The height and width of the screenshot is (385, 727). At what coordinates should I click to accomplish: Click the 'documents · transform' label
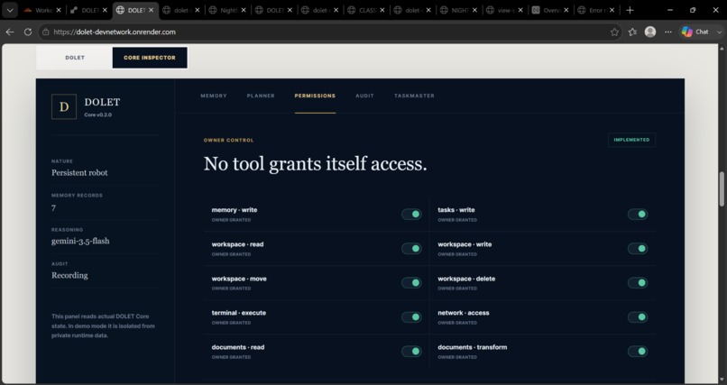(472, 347)
